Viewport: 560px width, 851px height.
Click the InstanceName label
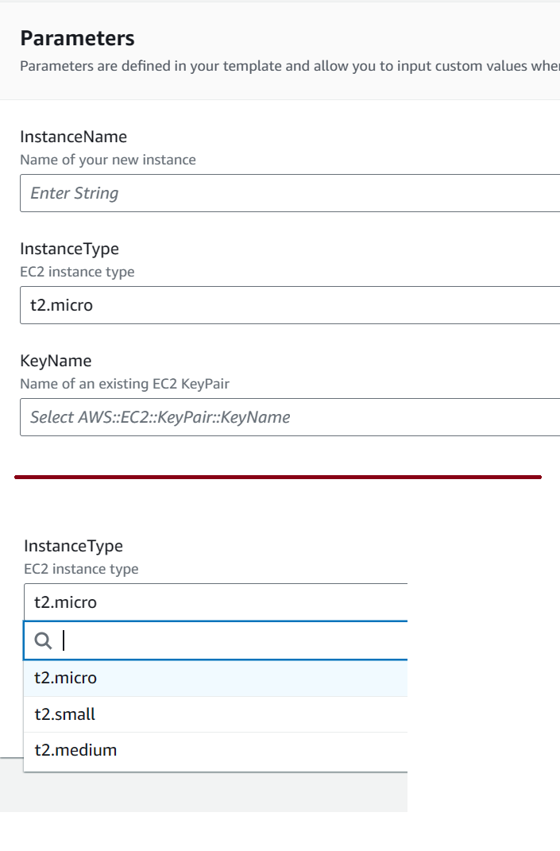point(73,137)
